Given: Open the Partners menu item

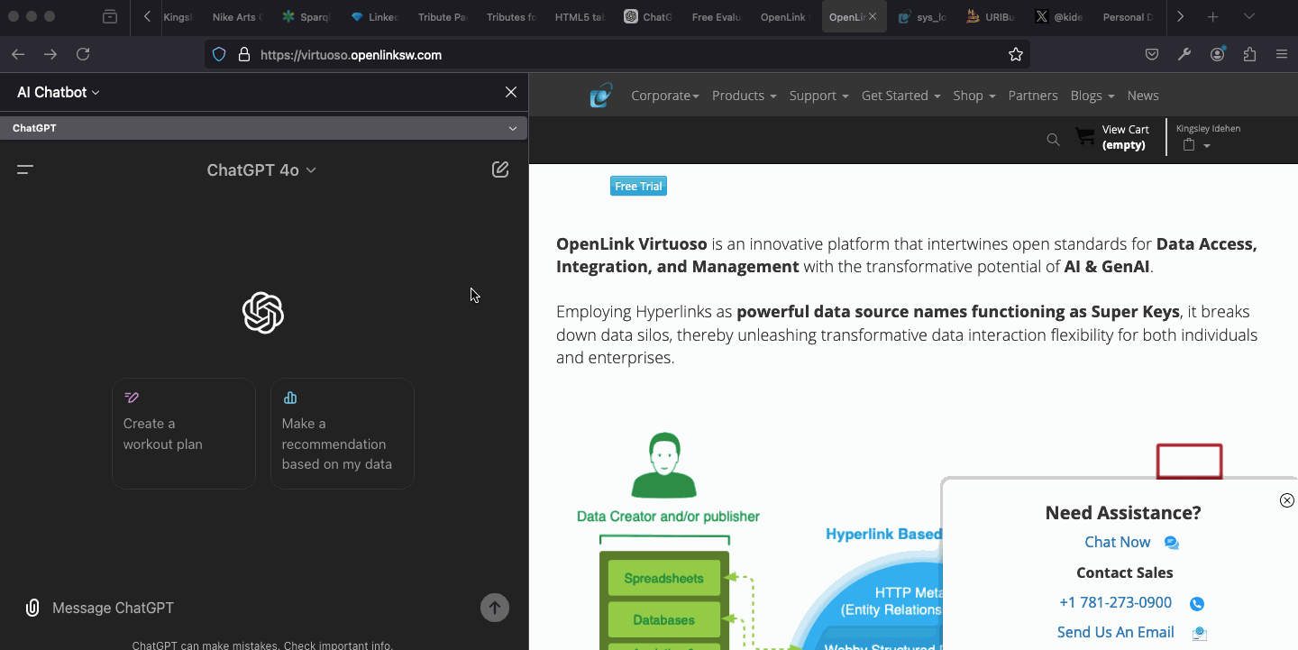Looking at the screenshot, I should [x=1033, y=96].
